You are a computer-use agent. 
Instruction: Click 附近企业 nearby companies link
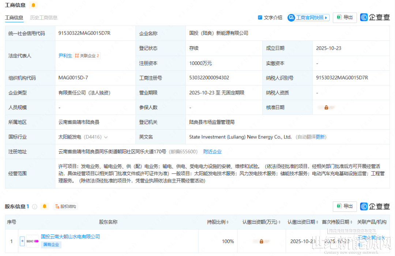tap(212, 152)
